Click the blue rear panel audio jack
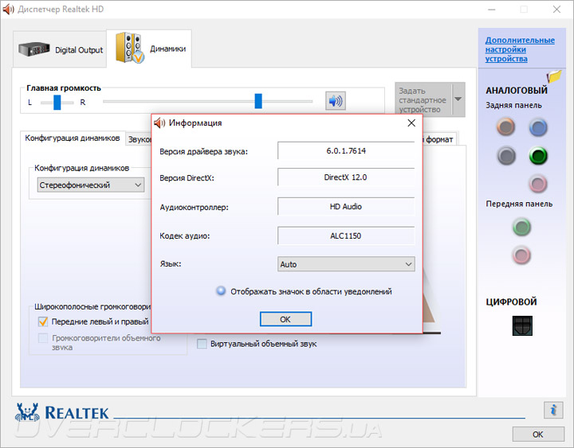Screen dimensions: 574x448 pos(538,127)
